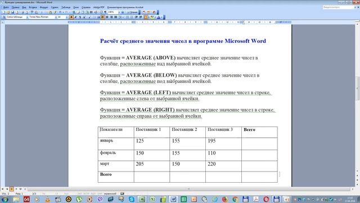360x203 pixels.
Task: Open Viber from the taskbar
Action: (x=100, y=199)
